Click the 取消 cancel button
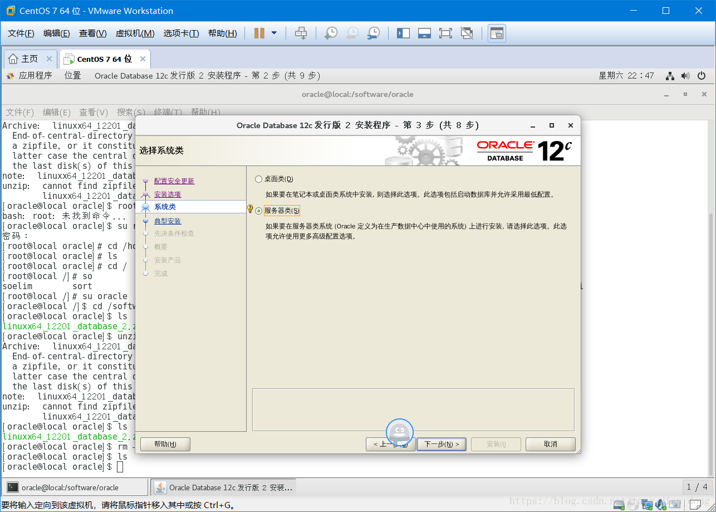This screenshot has height=512, width=716. click(551, 444)
